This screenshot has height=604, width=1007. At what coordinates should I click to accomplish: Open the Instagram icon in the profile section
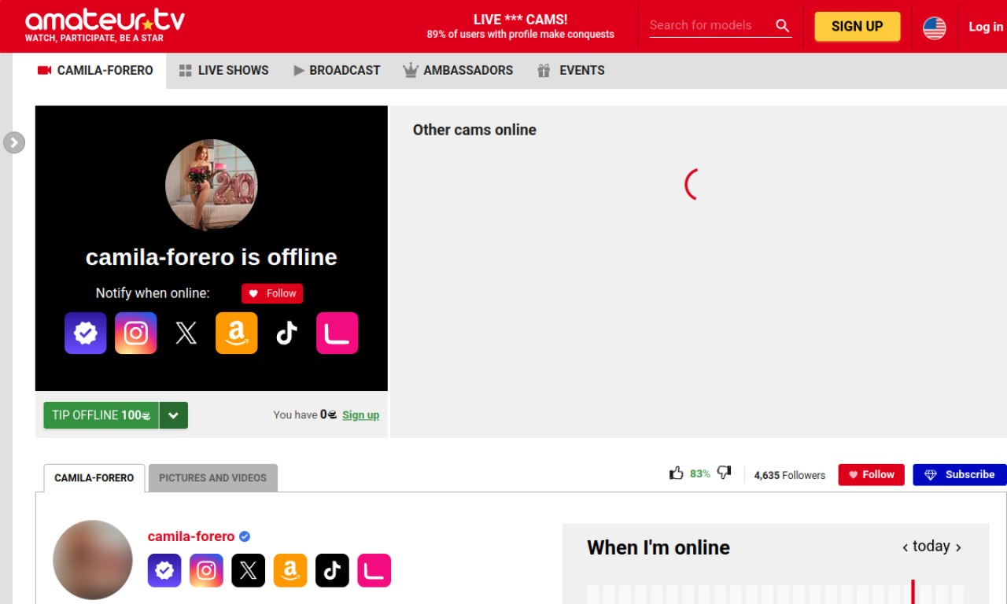click(x=206, y=571)
